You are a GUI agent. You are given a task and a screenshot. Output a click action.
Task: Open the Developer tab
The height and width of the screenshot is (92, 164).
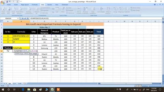click(x=65, y=5)
